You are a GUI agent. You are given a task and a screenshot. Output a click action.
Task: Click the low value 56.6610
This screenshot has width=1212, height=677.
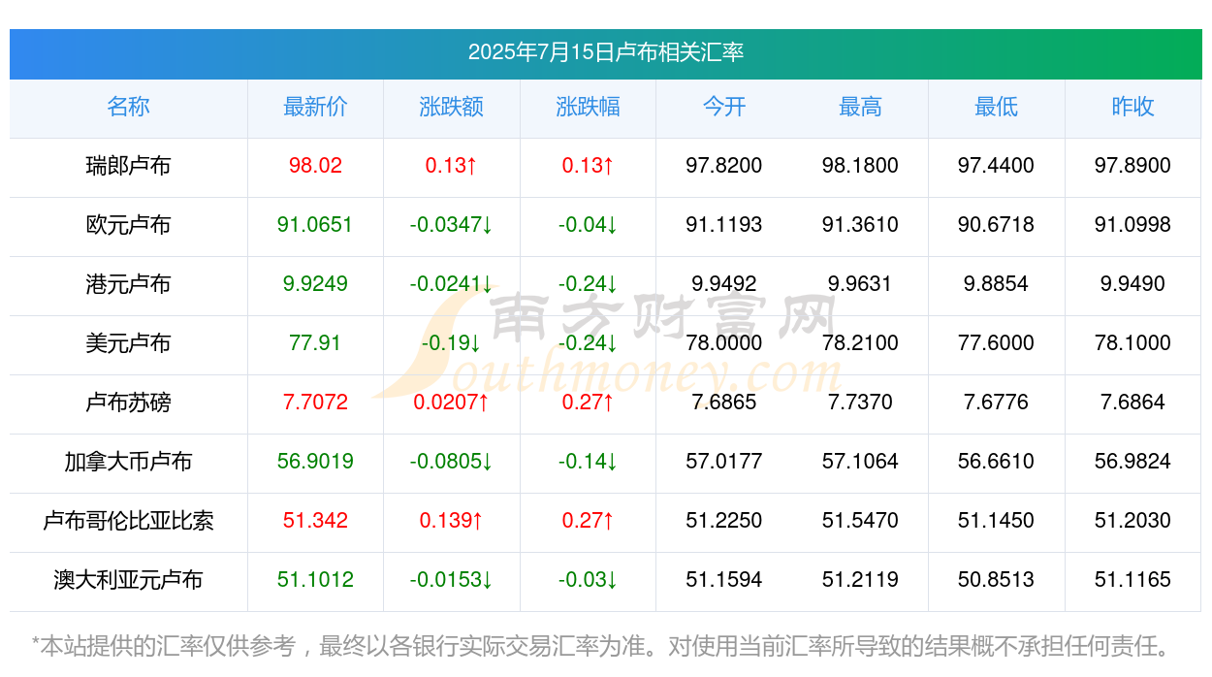coord(996,462)
